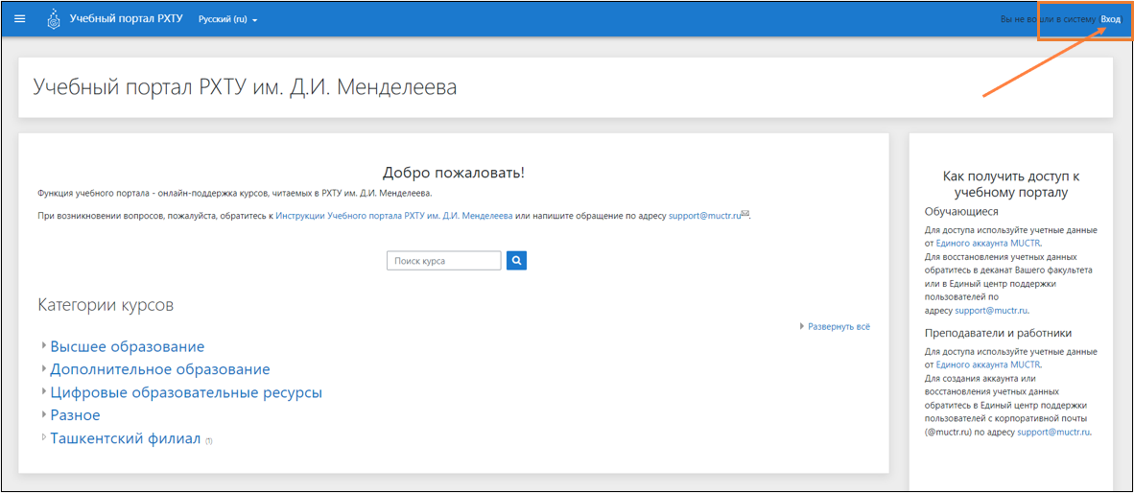Open the Высшее образование category link
Image resolution: width=1134 pixels, height=493 pixels.
click(128, 346)
